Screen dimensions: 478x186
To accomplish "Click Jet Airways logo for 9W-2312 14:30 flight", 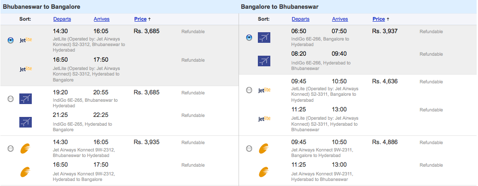I will point(26,149).
